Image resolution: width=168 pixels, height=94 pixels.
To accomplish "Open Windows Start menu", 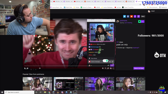I will [2, 92].
